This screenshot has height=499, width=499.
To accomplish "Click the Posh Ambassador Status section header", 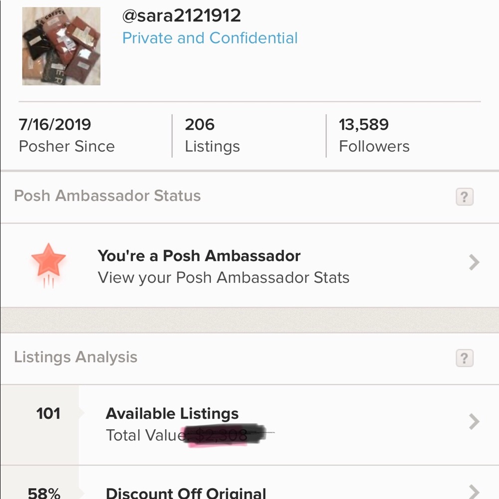I will [x=106, y=196].
